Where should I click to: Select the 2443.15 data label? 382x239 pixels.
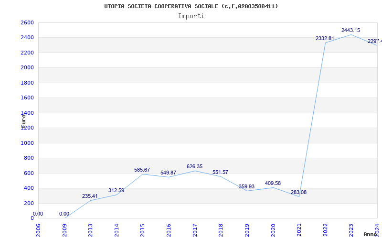click(x=350, y=30)
